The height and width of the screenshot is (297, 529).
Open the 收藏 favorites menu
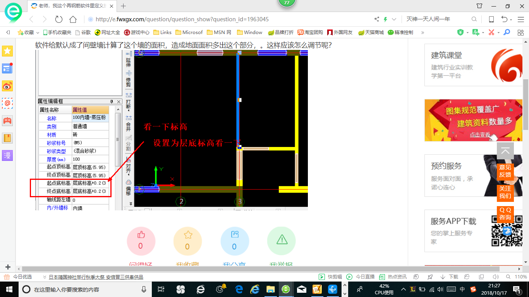coord(28,32)
